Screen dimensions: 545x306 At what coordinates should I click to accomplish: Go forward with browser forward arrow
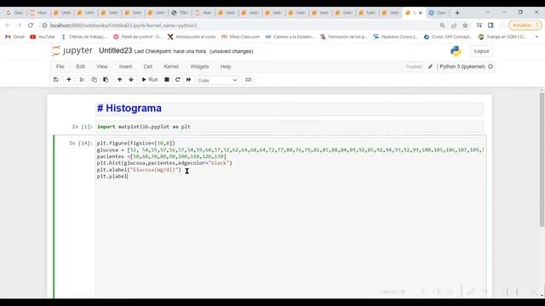pos(19,25)
